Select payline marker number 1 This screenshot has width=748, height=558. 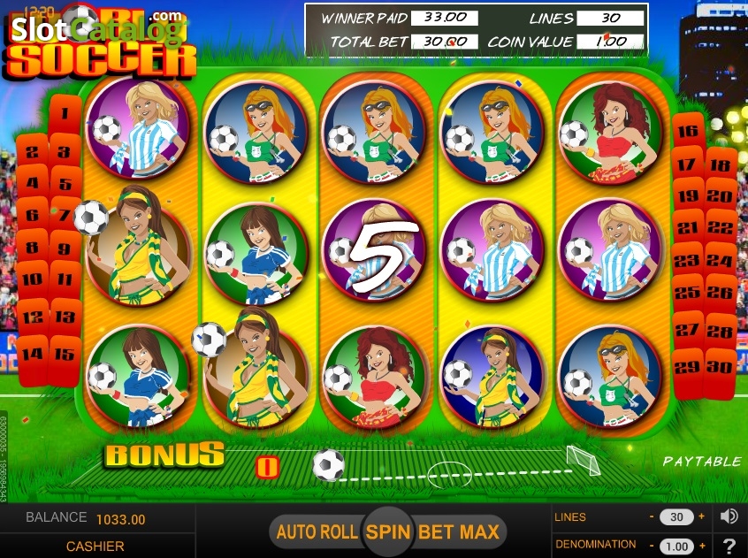click(x=65, y=113)
